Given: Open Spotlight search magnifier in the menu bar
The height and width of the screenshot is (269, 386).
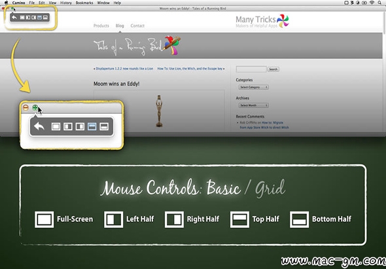Looking at the screenshot, I should [x=379, y=3].
